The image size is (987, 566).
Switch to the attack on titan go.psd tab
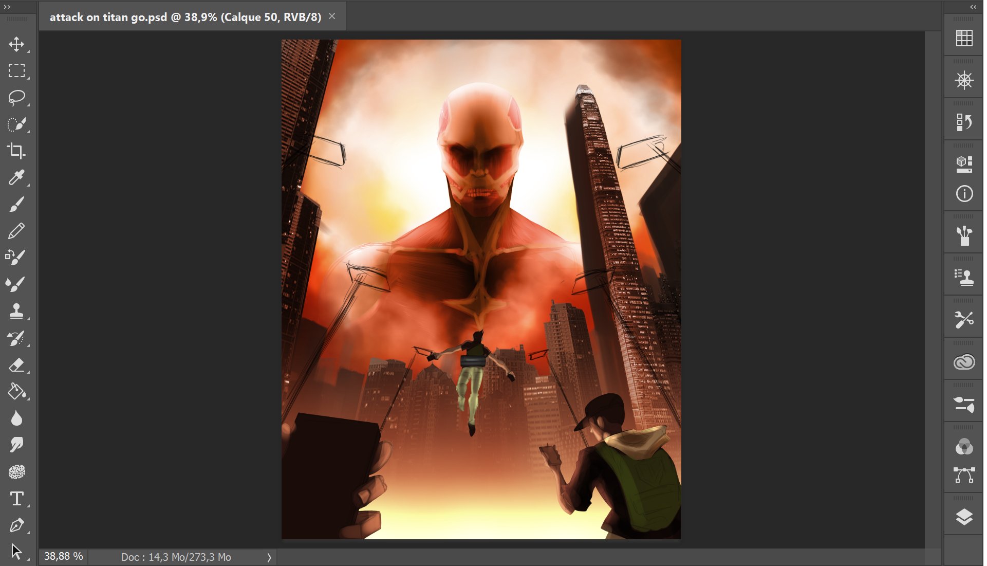pos(185,16)
